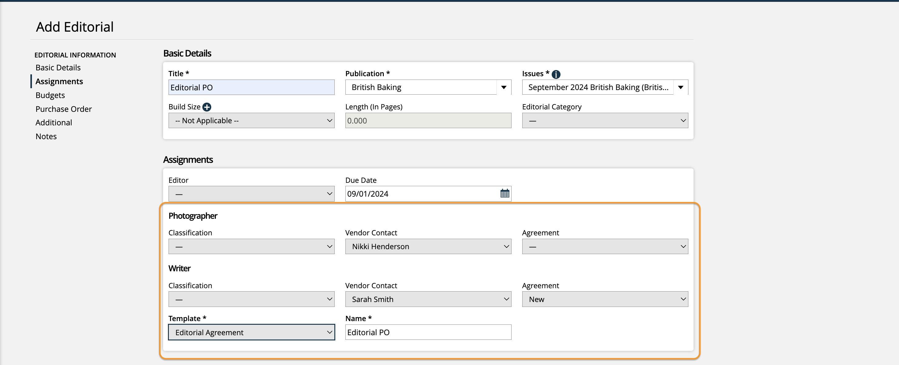Click the Title input field
The width and height of the screenshot is (899, 365).
pos(251,87)
